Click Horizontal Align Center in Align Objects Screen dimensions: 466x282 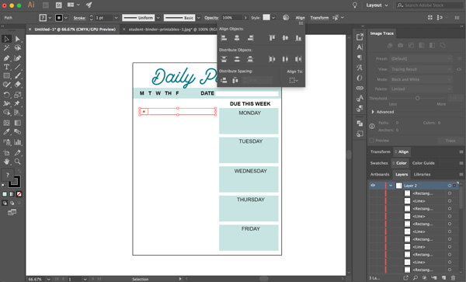click(237, 38)
